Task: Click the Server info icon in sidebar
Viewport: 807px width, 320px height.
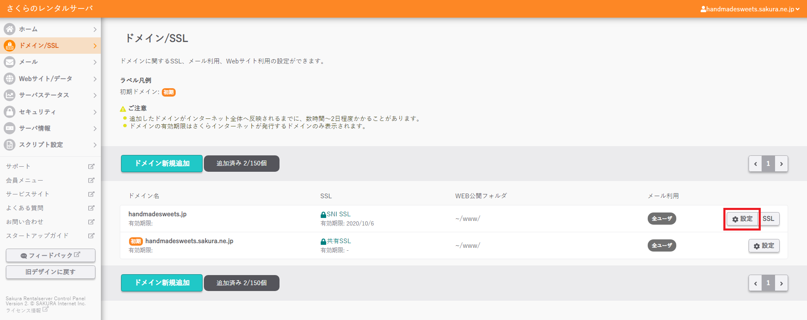Action: 10,128
